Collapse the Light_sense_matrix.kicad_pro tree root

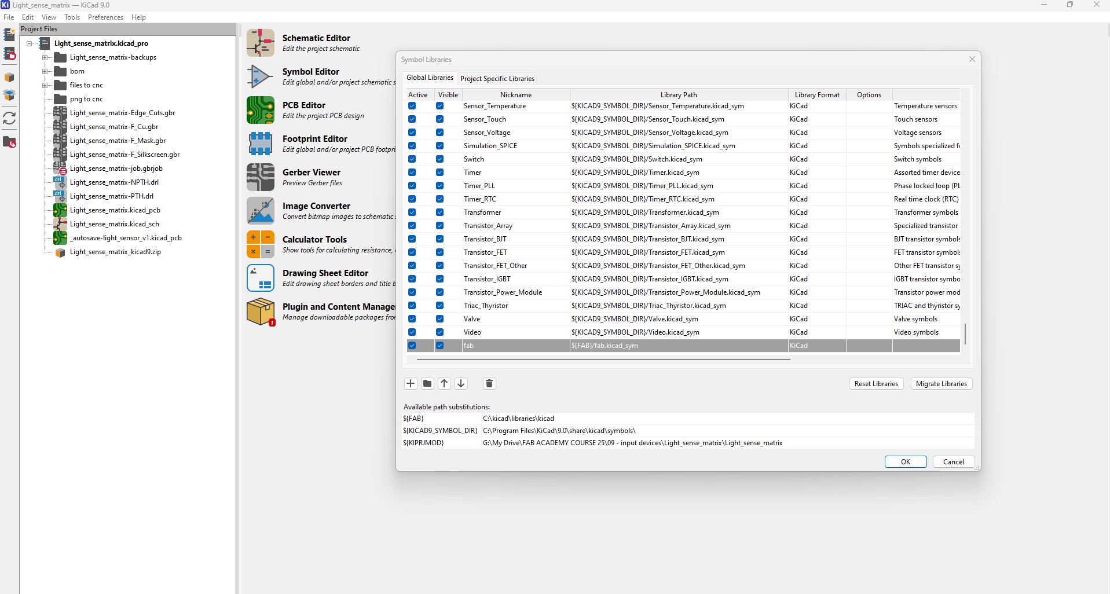click(30, 43)
